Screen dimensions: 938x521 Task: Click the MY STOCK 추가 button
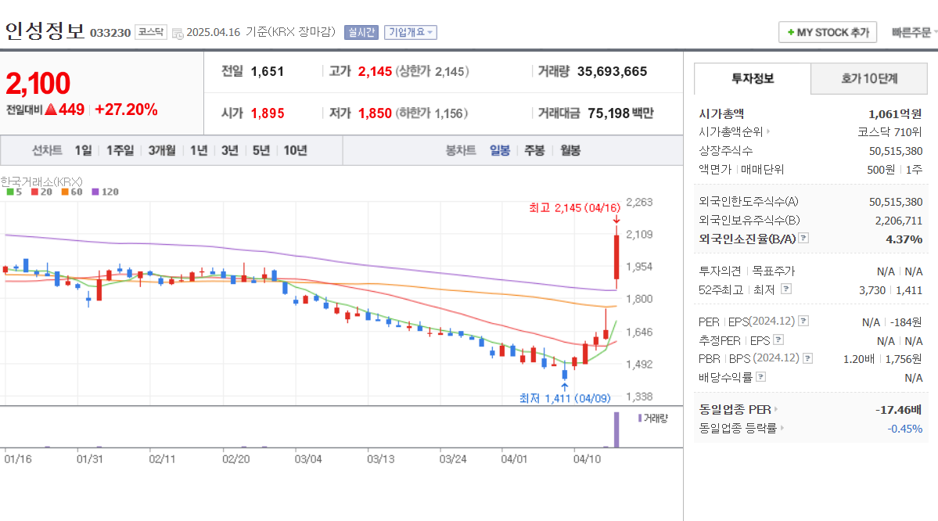point(828,32)
